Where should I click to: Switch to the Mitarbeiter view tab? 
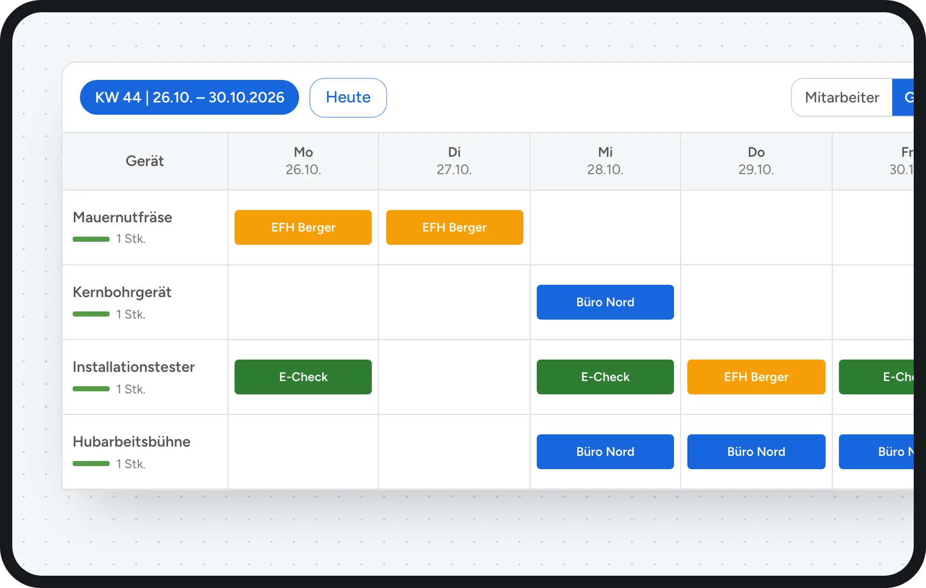pyautogui.click(x=842, y=97)
